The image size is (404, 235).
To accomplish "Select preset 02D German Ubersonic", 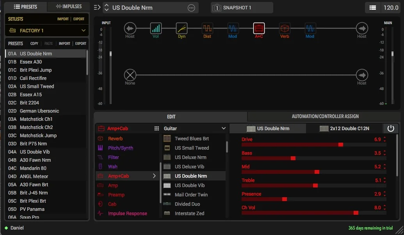I will [45, 111].
